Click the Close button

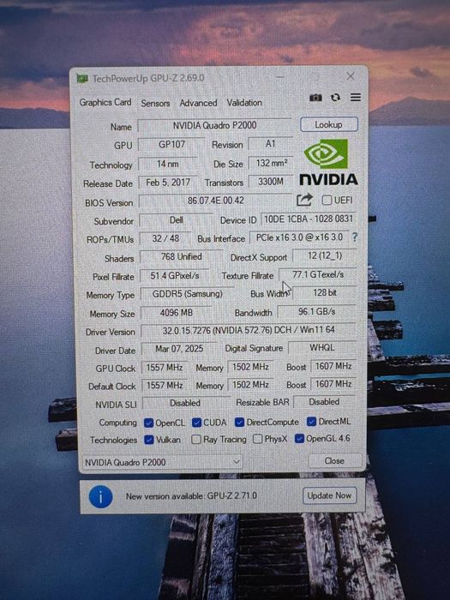tap(334, 461)
